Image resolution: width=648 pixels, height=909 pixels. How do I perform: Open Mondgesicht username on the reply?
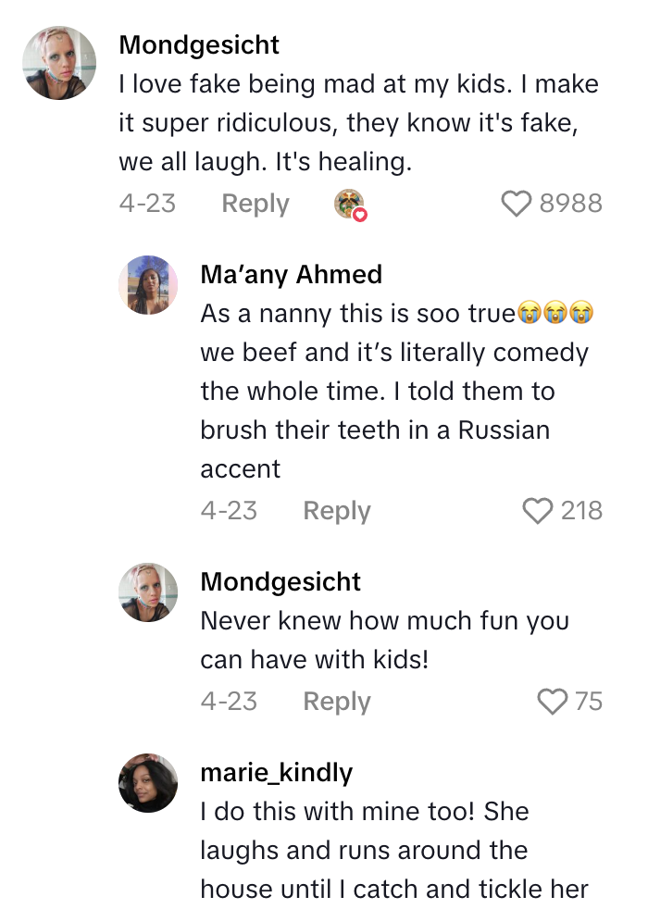pyautogui.click(x=280, y=581)
